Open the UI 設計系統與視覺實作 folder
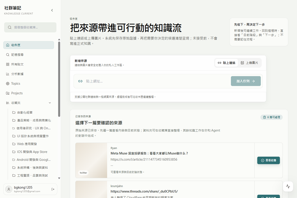Viewport: 297px width, 198px height. 31,136
